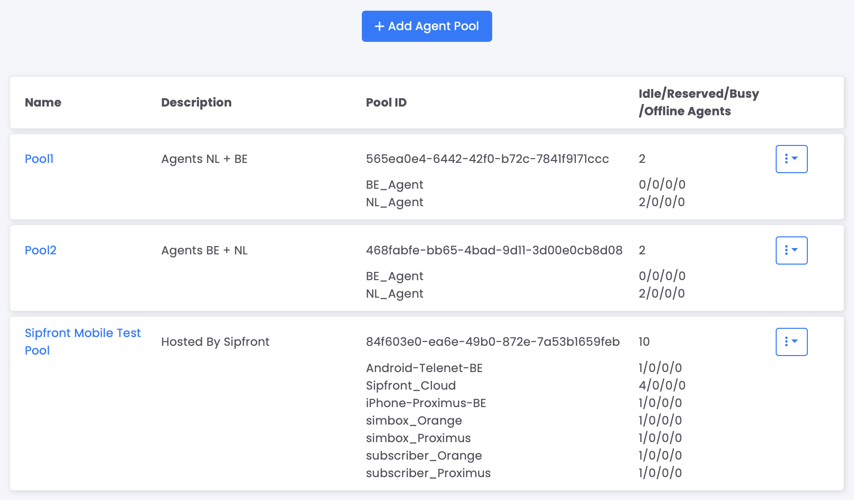Open the Pool2 link
This screenshot has height=500, width=854.
40,250
